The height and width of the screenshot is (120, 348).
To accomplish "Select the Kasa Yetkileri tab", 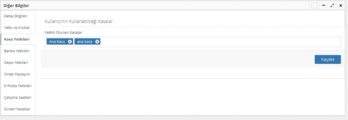I will point(17,39).
